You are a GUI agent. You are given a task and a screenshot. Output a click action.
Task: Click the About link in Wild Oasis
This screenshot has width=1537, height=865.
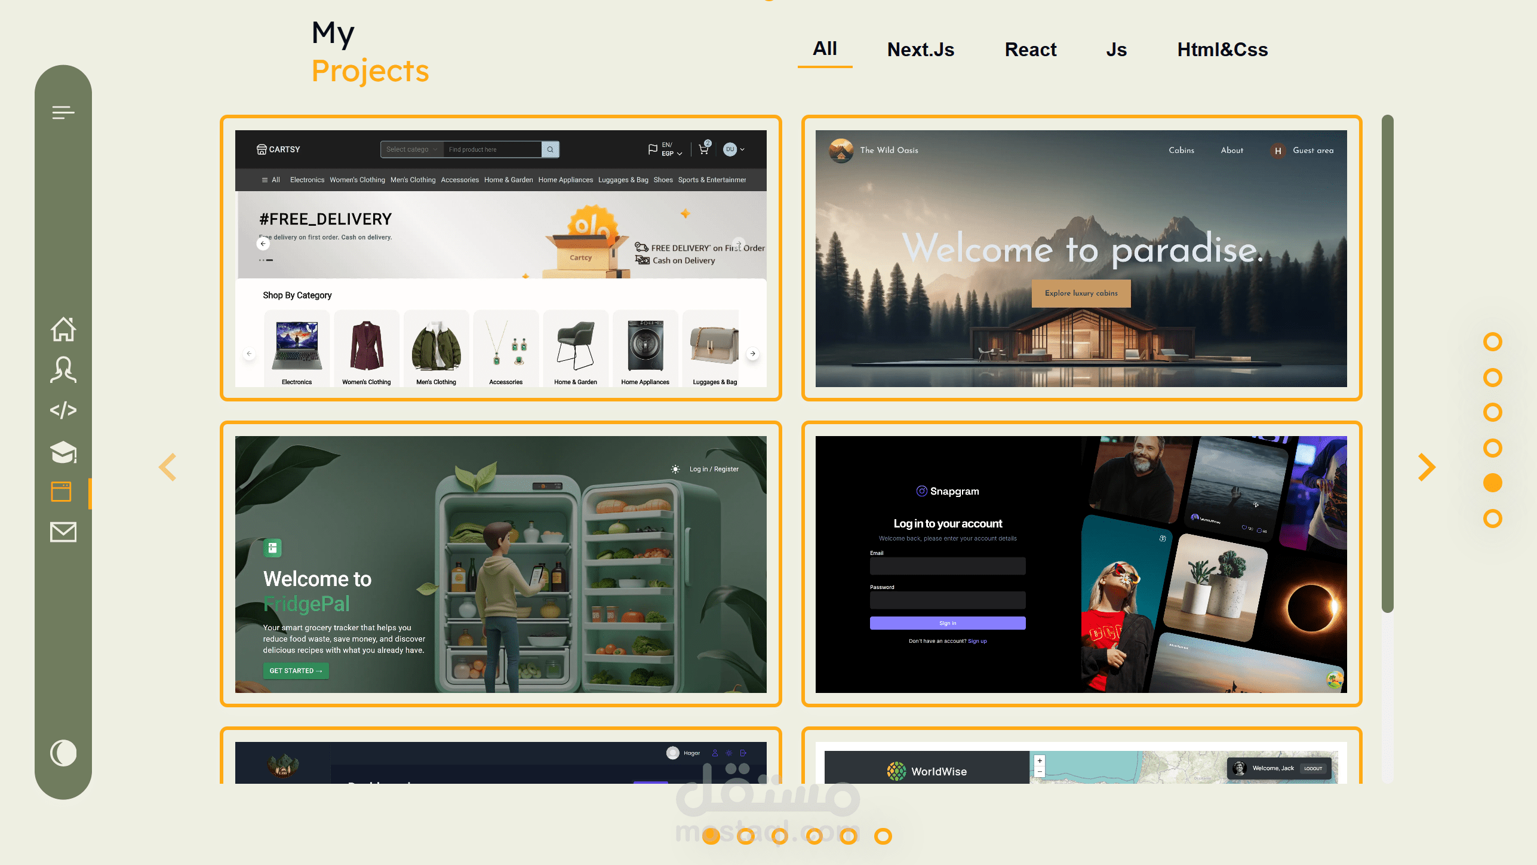(x=1232, y=151)
